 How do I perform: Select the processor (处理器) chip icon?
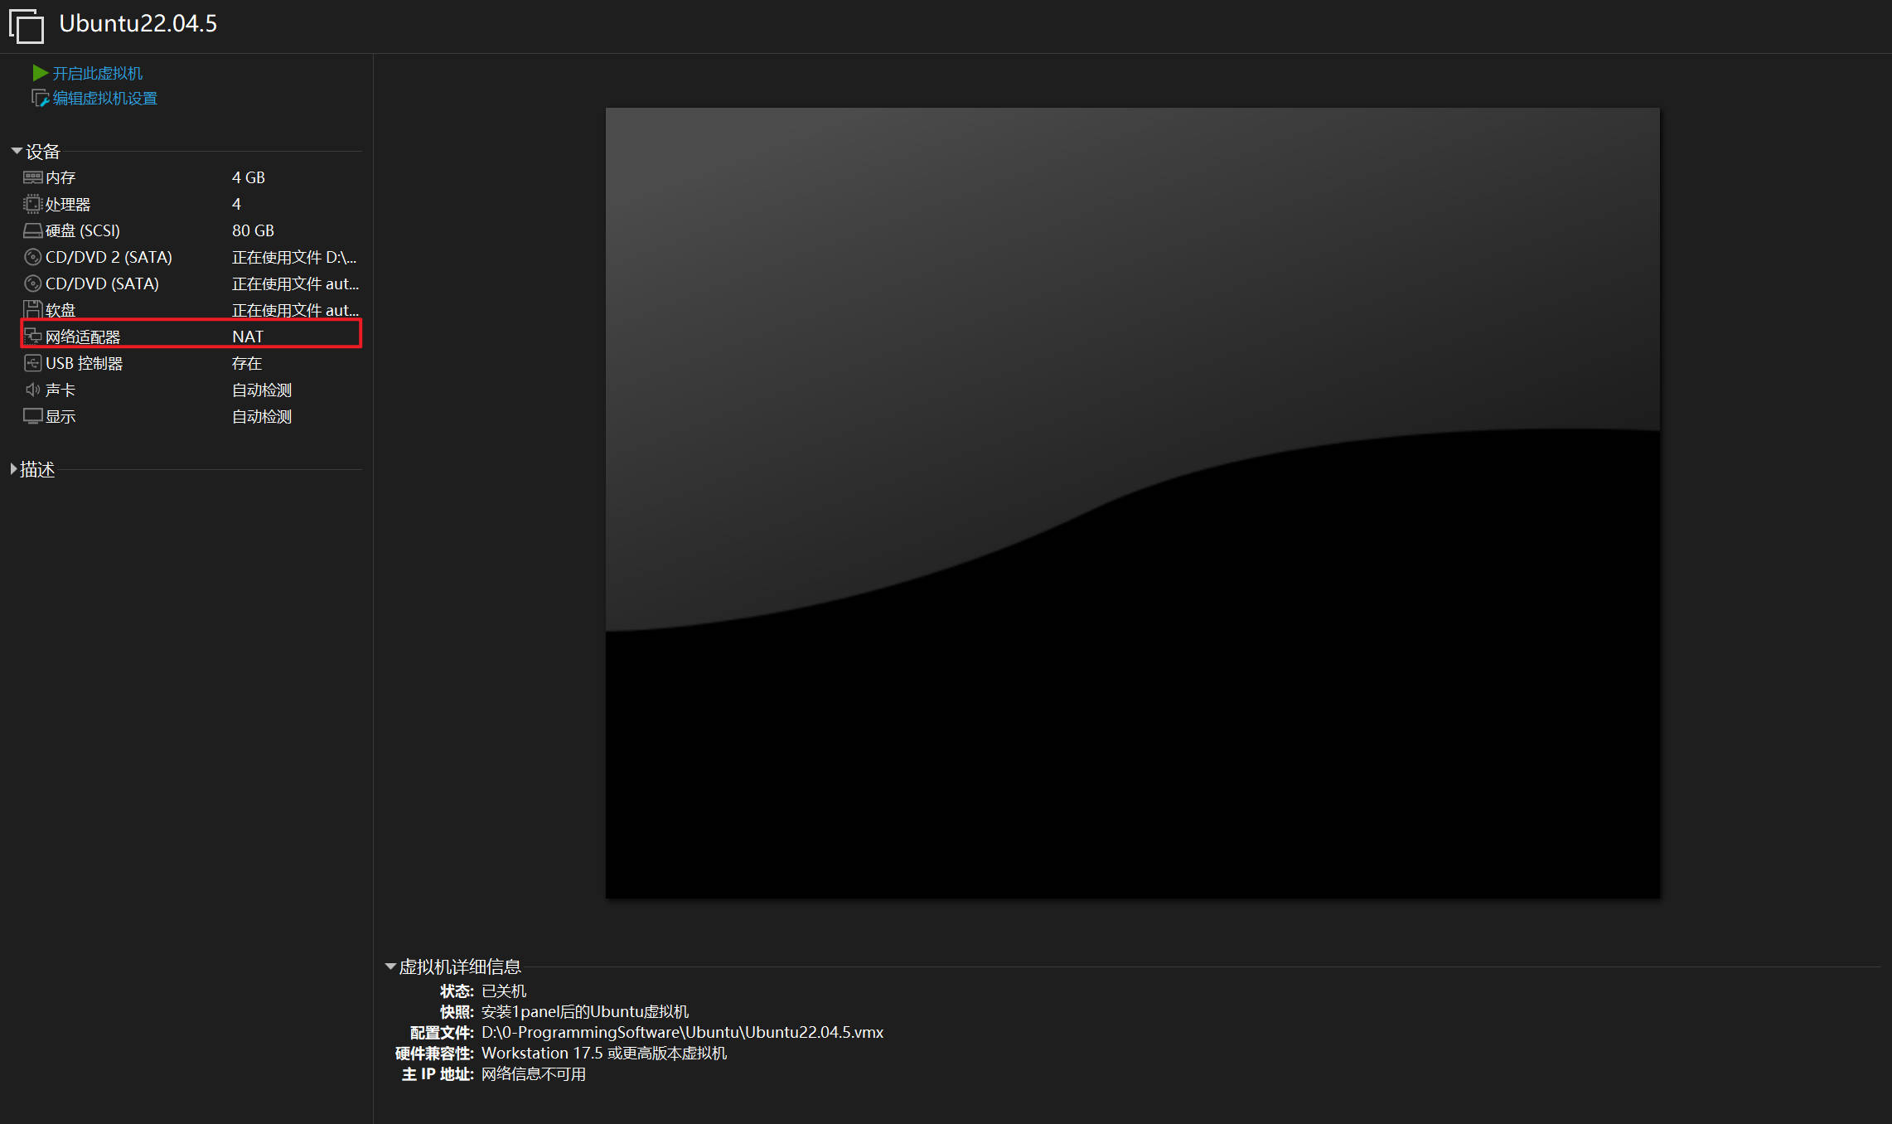[32, 204]
